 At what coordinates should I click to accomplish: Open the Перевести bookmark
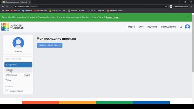pyautogui.click(x=27, y=11)
